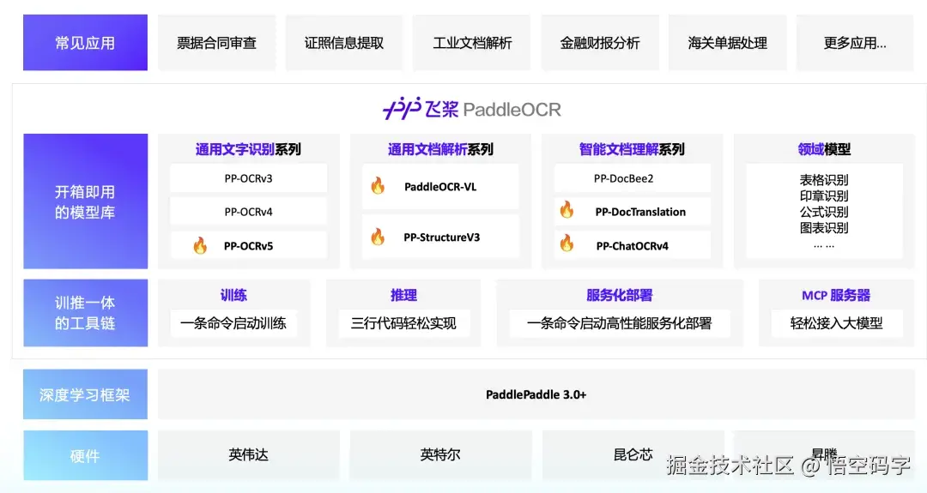Select the PaddleOCR-VL model entry

pos(440,187)
